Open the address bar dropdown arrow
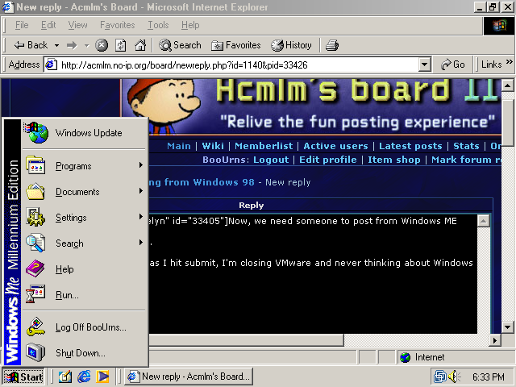 pos(425,64)
